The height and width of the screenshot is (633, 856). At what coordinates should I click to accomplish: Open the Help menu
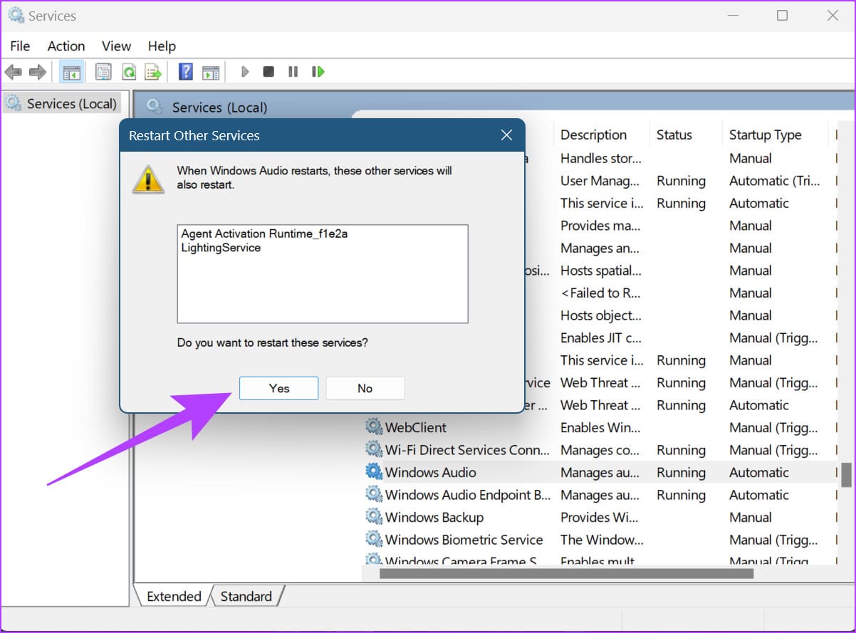click(162, 46)
